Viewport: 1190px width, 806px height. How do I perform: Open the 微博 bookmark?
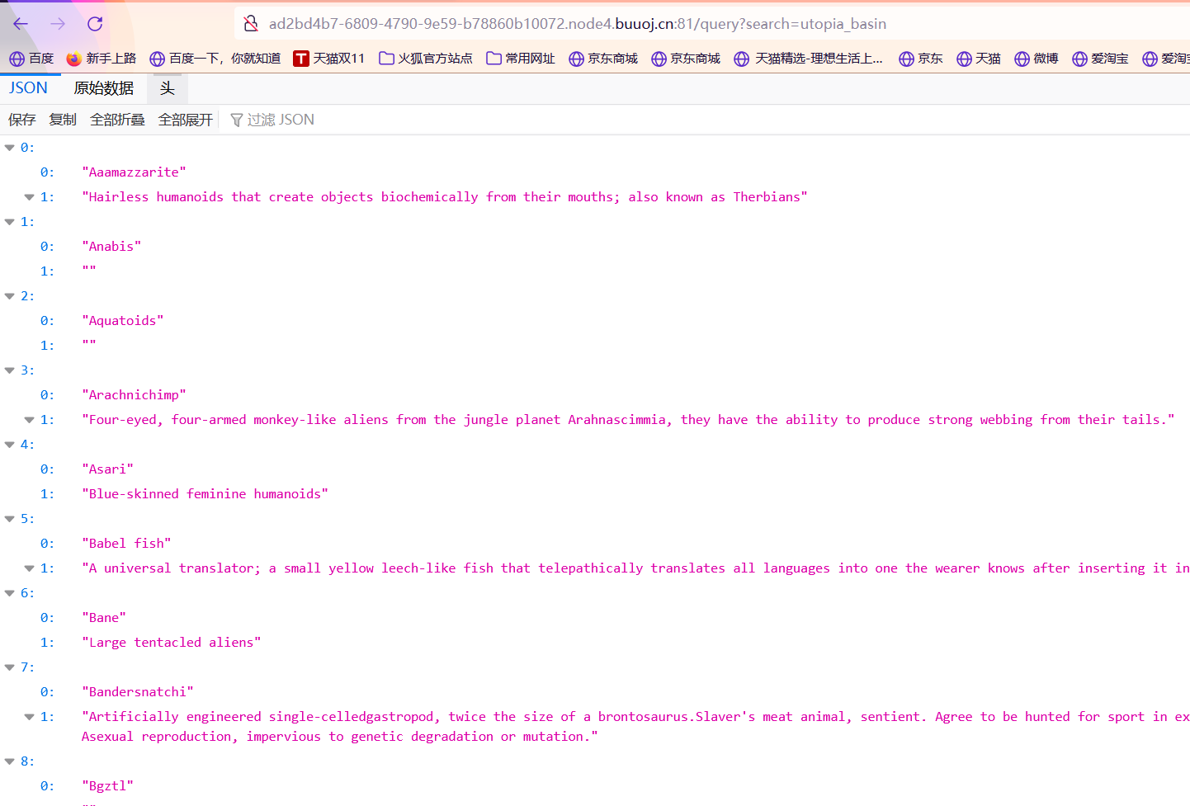(1037, 59)
